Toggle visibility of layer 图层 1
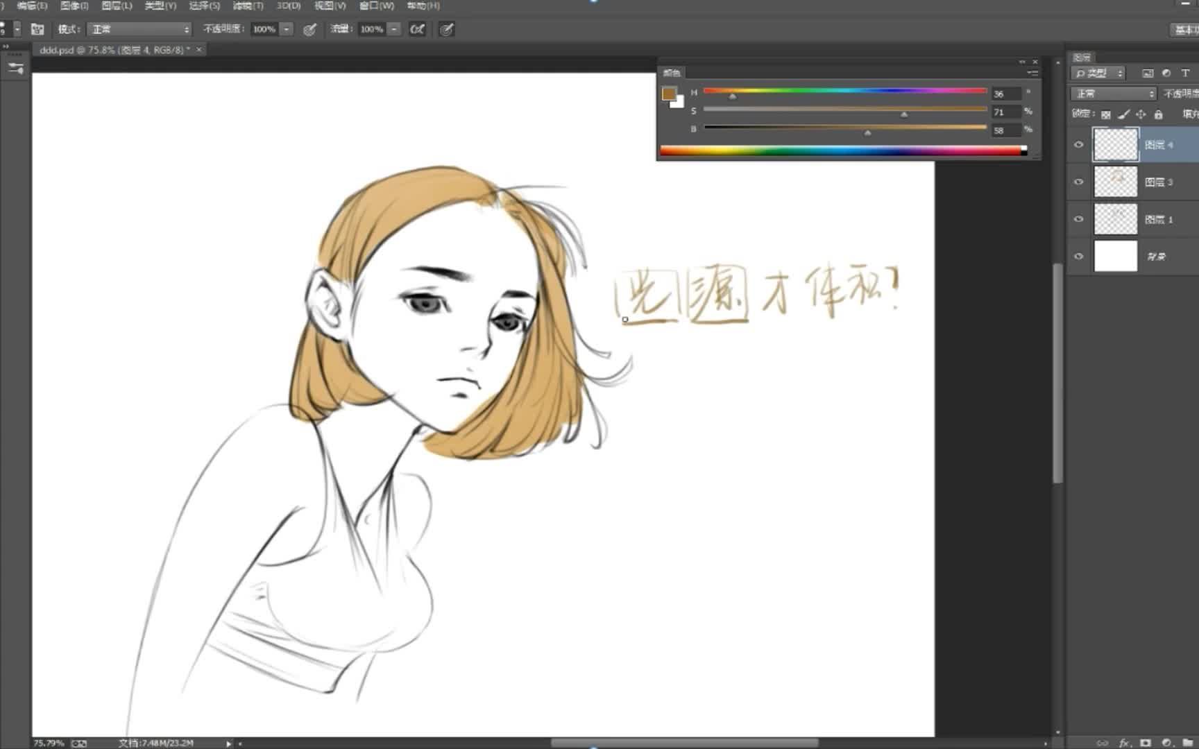 point(1079,218)
